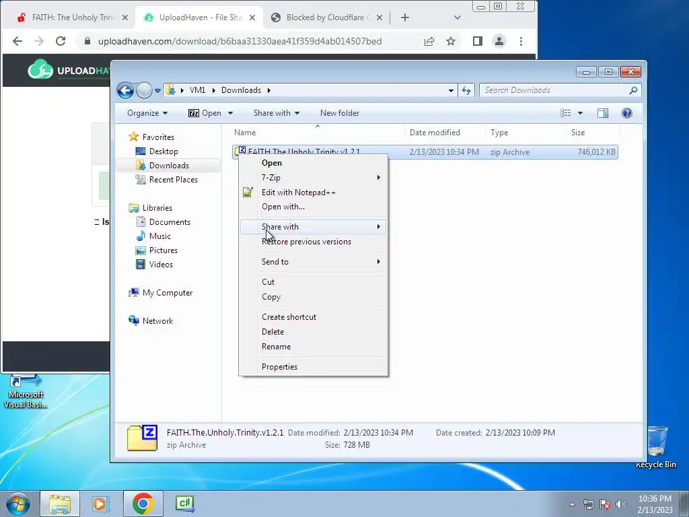Toggle Chrome side panel icon
689x517 pixels.
pyautogui.click(x=478, y=41)
